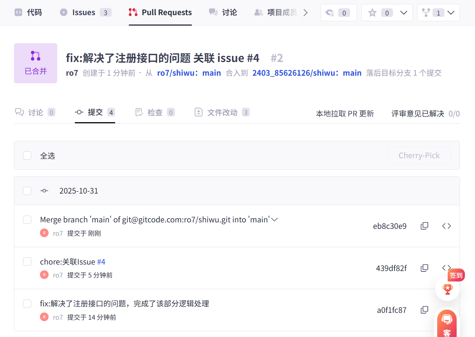Switch to the 讨论 top navigation tab

click(x=223, y=13)
